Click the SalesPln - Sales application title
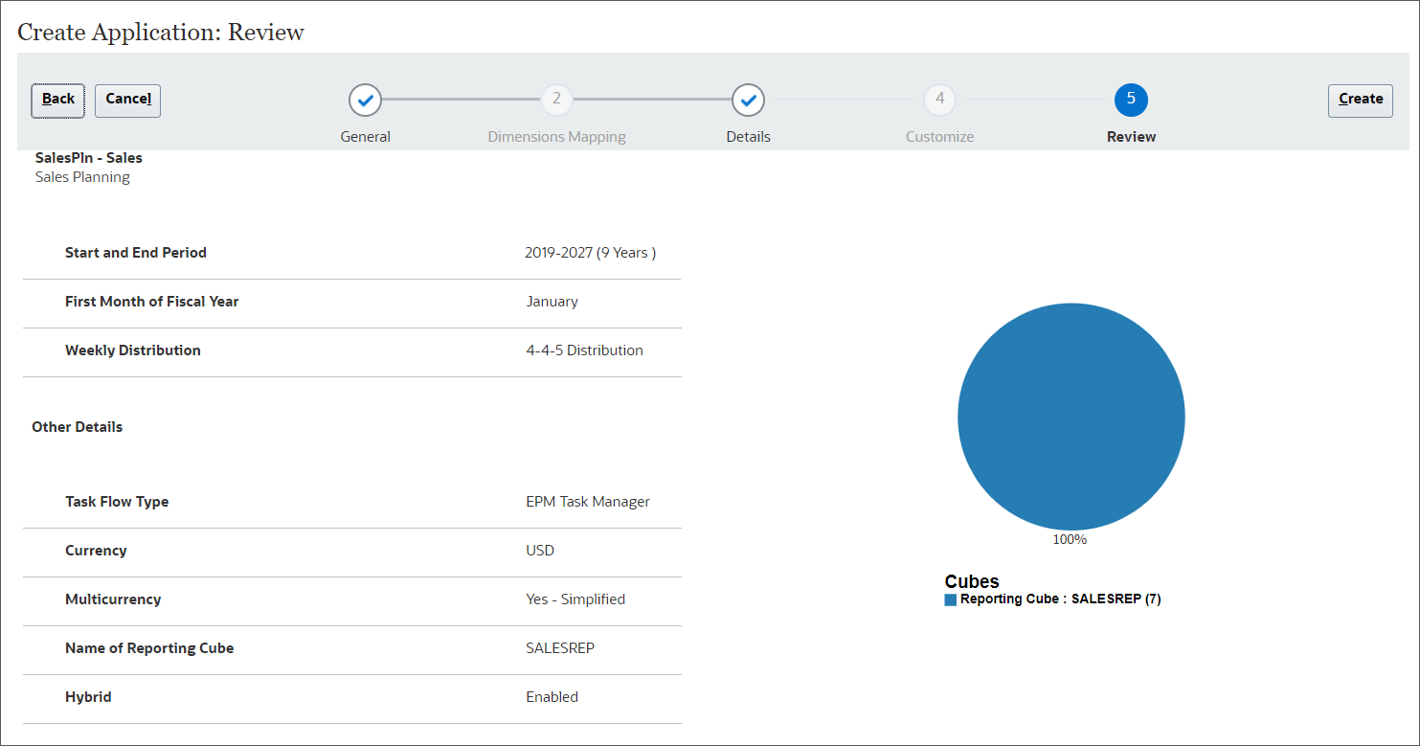 pyautogui.click(x=88, y=157)
